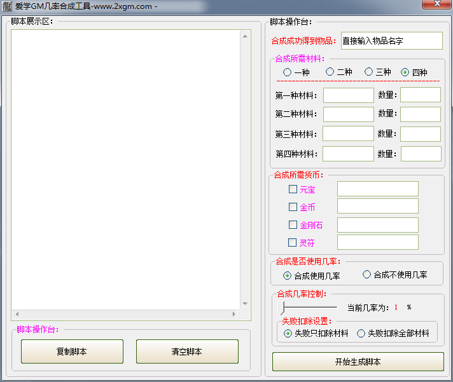The height and width of the screenshot is (382, 453).
Task: Click the 第一种材料 name field
Action: pos(349,95)
